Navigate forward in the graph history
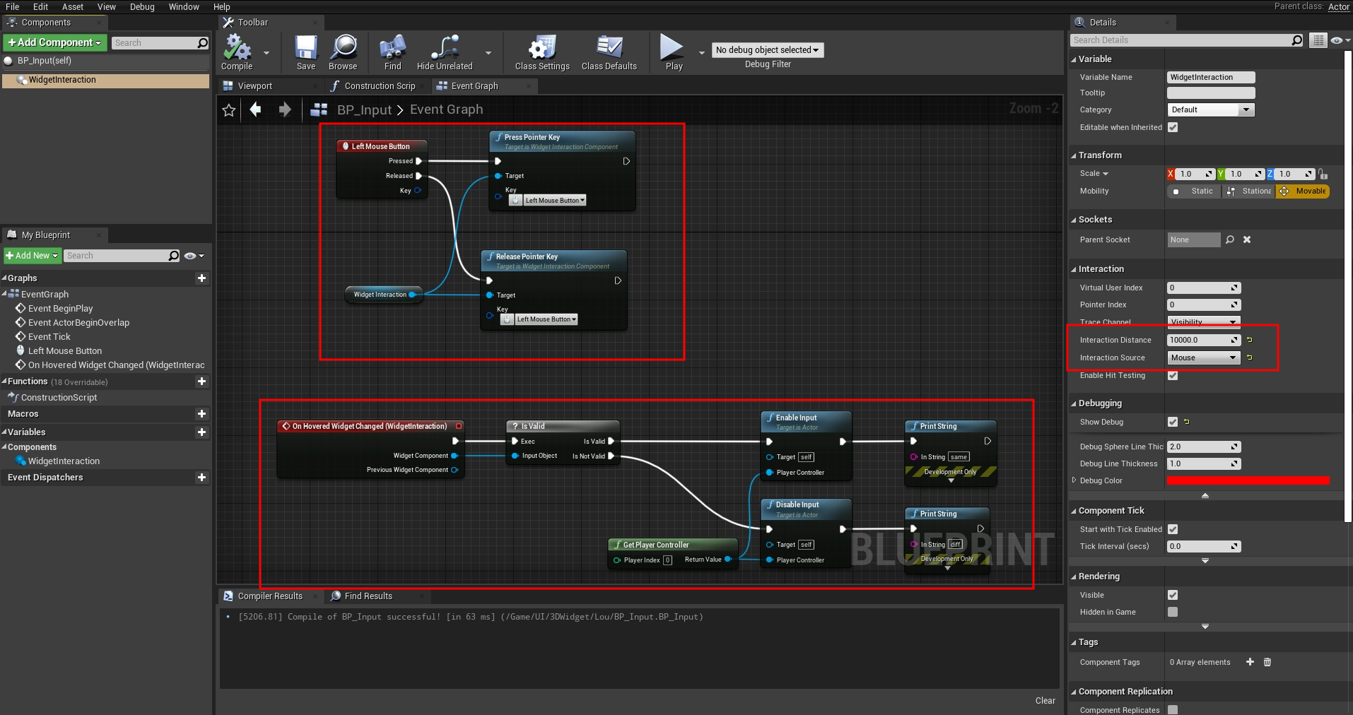This screenshot has width=1353, height=715. (x=285, y=110)
